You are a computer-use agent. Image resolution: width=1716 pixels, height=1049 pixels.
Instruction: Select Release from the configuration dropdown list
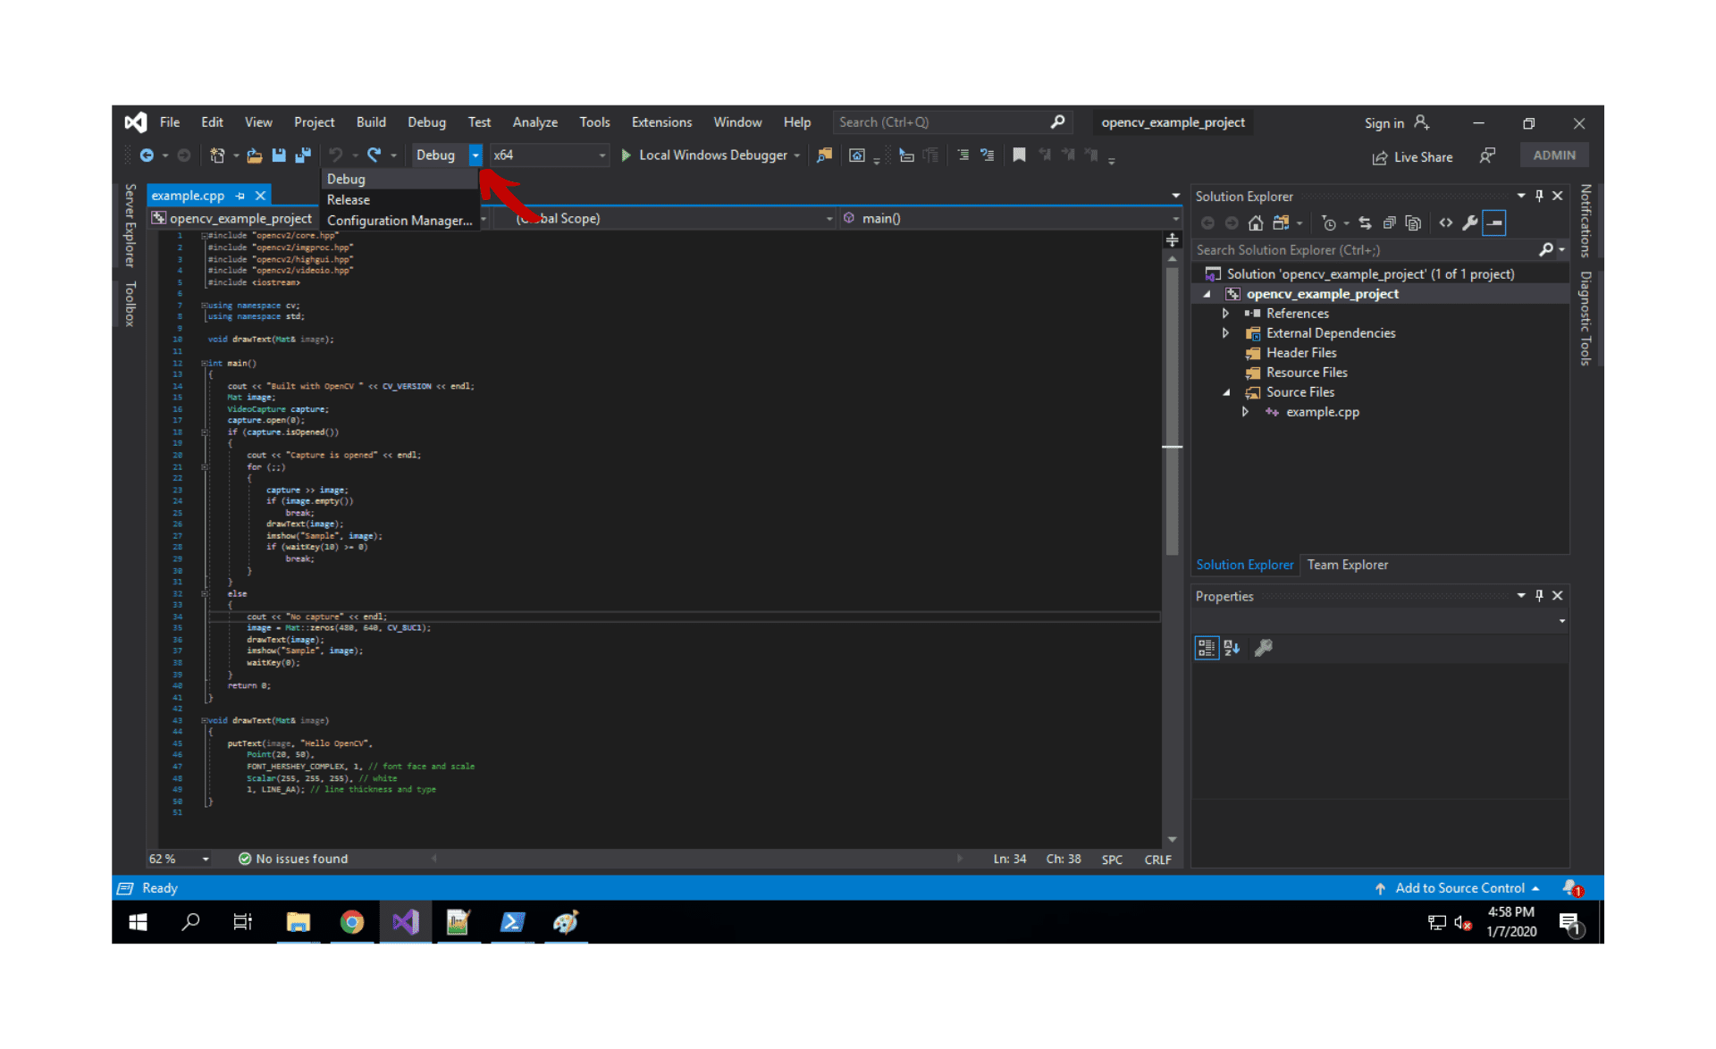pos(400,200)
